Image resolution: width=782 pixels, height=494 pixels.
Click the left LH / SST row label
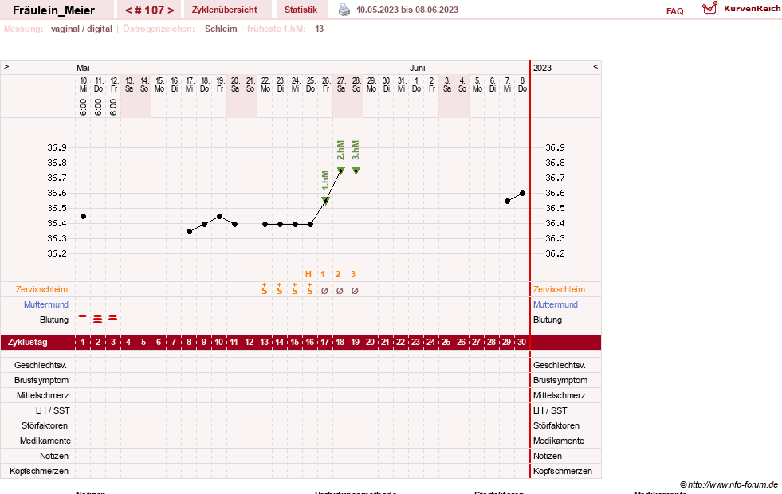click(53, 410)
